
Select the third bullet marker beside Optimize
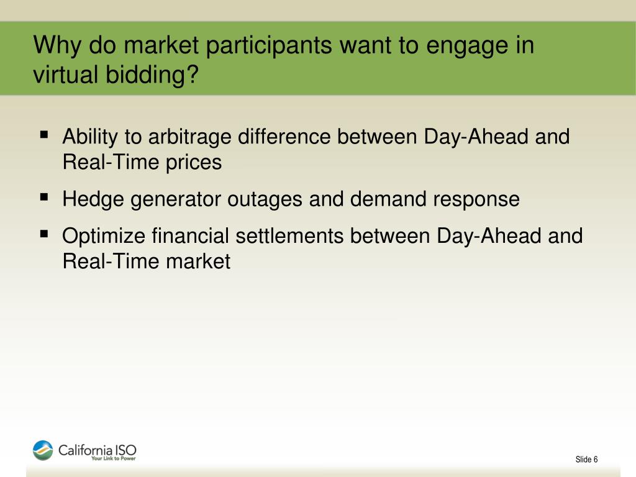point(44,234)
